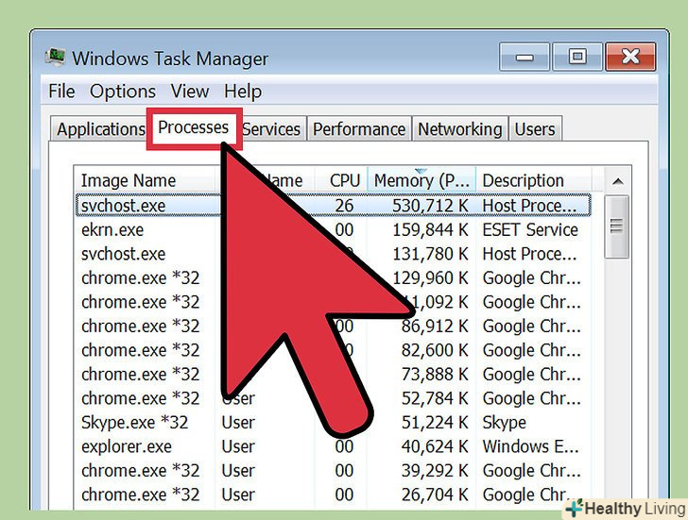Screen dimensions: 688x520
Task: Switch to the Users tab
Action: point(535,129)
